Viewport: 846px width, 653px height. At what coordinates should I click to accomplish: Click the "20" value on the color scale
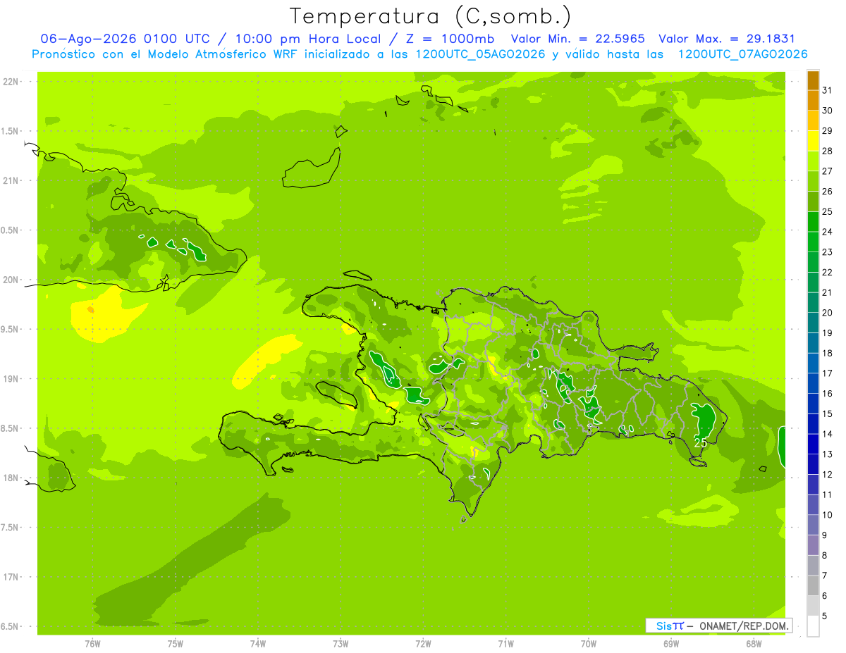pyautogui.click(x=828, y=313)
